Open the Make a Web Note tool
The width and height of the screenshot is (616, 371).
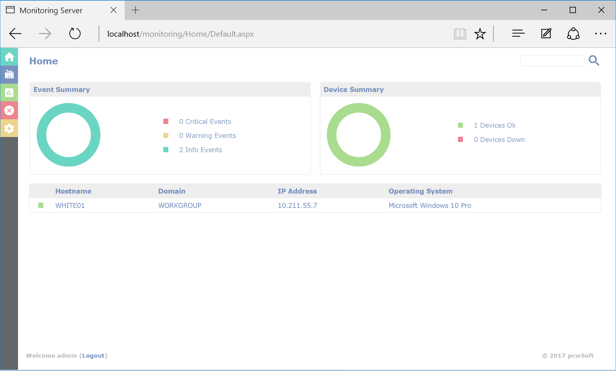tap(546, 34)
